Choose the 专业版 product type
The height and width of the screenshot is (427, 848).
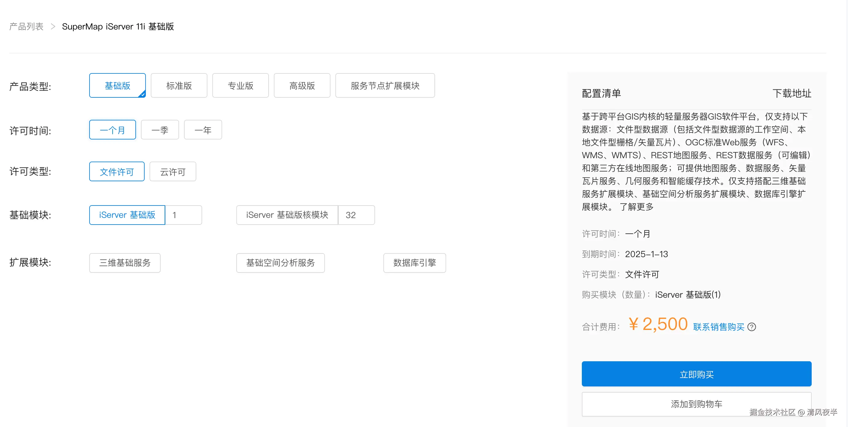240,85
